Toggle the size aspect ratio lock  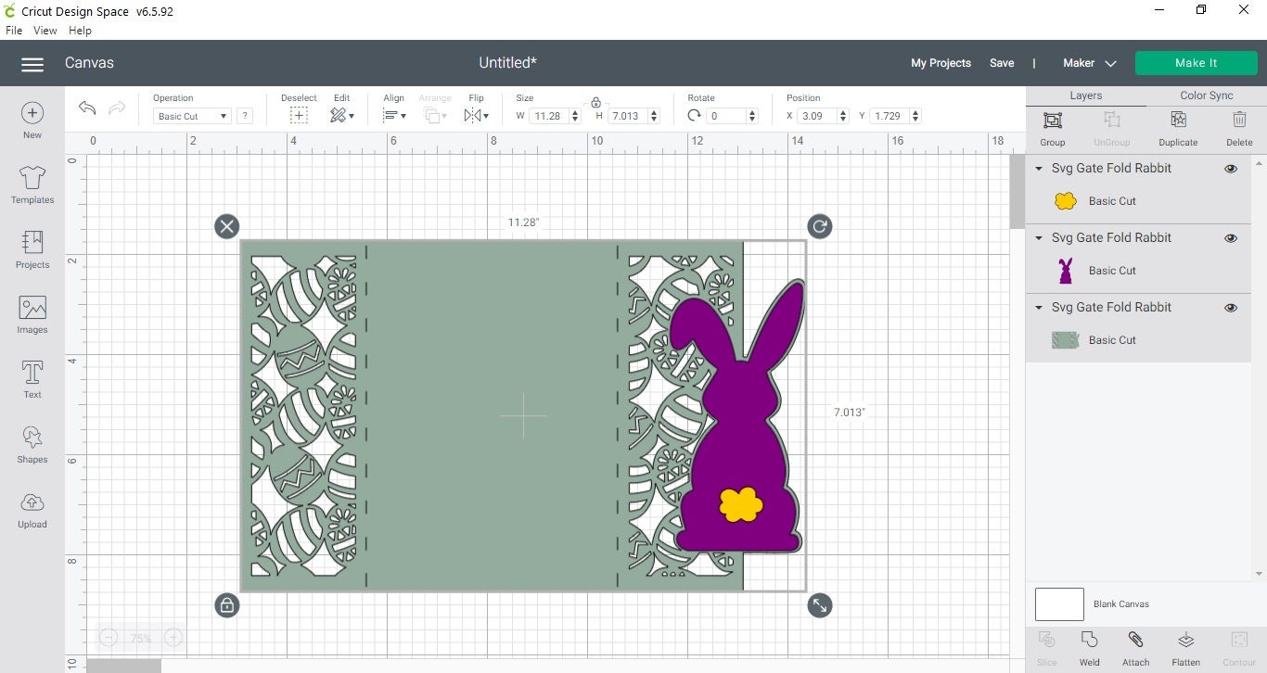(x=595, y=102)
